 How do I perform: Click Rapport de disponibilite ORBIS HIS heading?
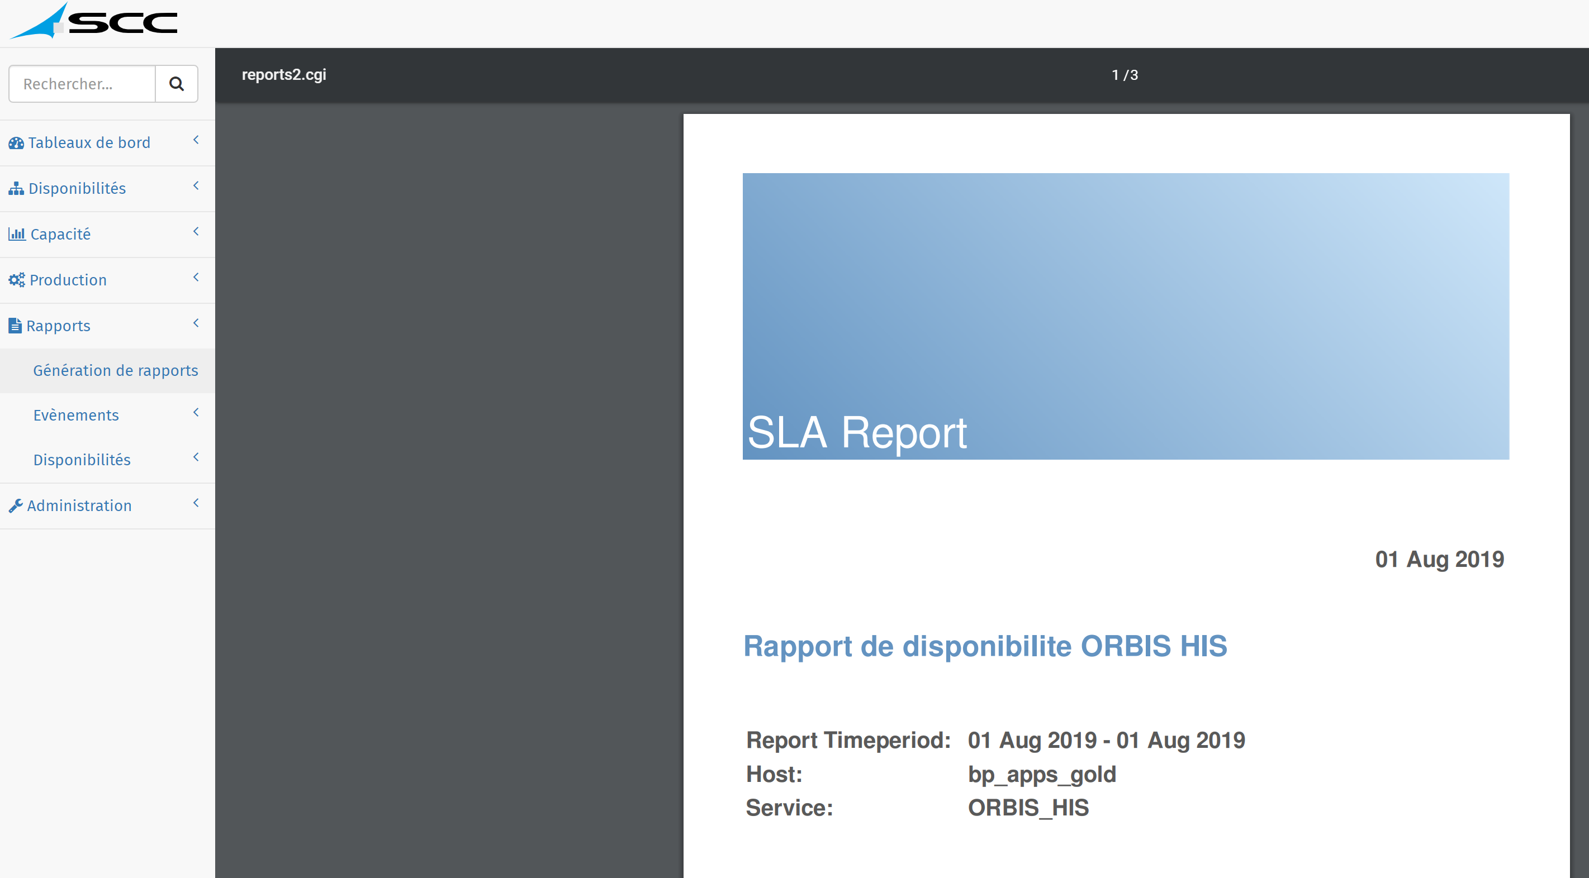pos(985,647)
